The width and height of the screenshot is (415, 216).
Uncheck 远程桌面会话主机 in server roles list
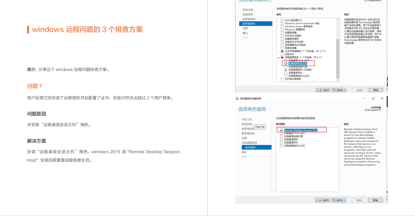click(x=286, y=64)
